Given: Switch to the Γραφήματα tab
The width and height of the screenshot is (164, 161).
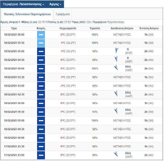Looking at the screenshot, I should 63,14.
